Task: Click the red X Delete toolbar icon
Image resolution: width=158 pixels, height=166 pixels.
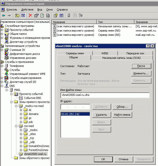Action: (30, 16)
